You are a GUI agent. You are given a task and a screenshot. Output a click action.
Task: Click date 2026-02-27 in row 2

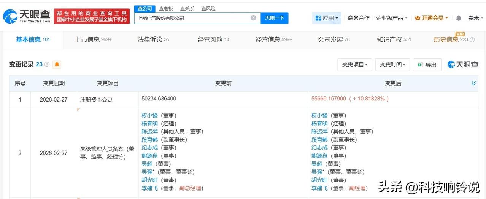pyautogui.click(x=54, y=153)
